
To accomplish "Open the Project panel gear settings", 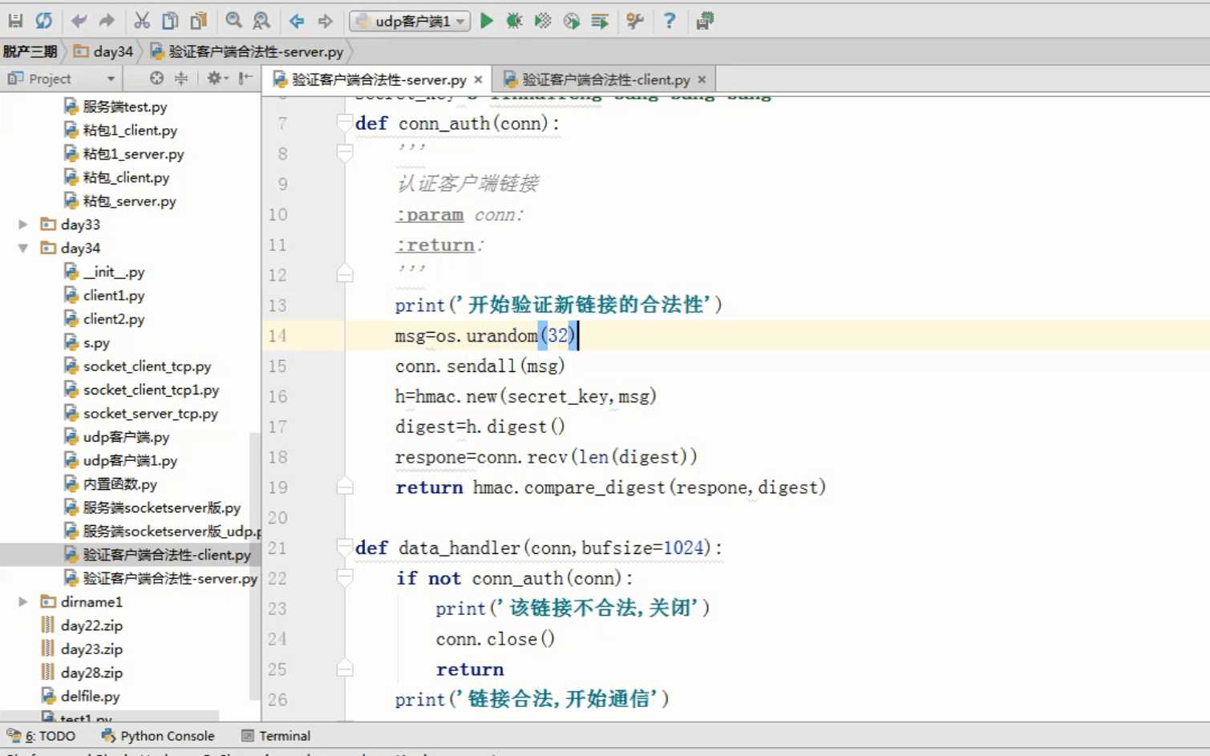I will (x=217, y=79).
